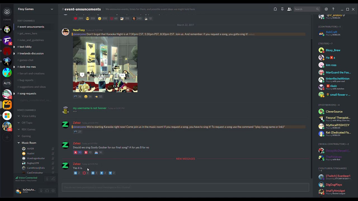
Task: Toggle the heart reaction with 299
Action: [78, 18]
